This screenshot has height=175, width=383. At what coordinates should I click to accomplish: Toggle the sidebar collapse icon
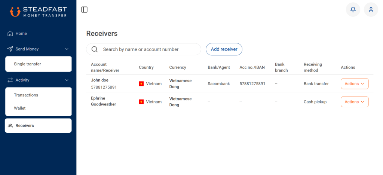click(84, 9)
